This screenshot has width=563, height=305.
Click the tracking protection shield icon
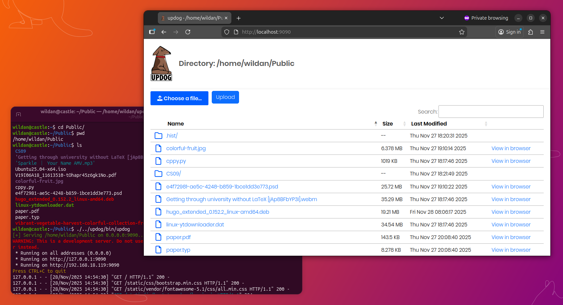(227, 32)
